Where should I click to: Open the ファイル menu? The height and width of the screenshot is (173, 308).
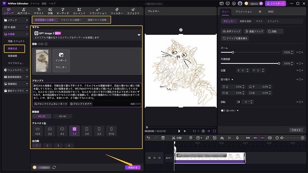[x=35, y=3]
